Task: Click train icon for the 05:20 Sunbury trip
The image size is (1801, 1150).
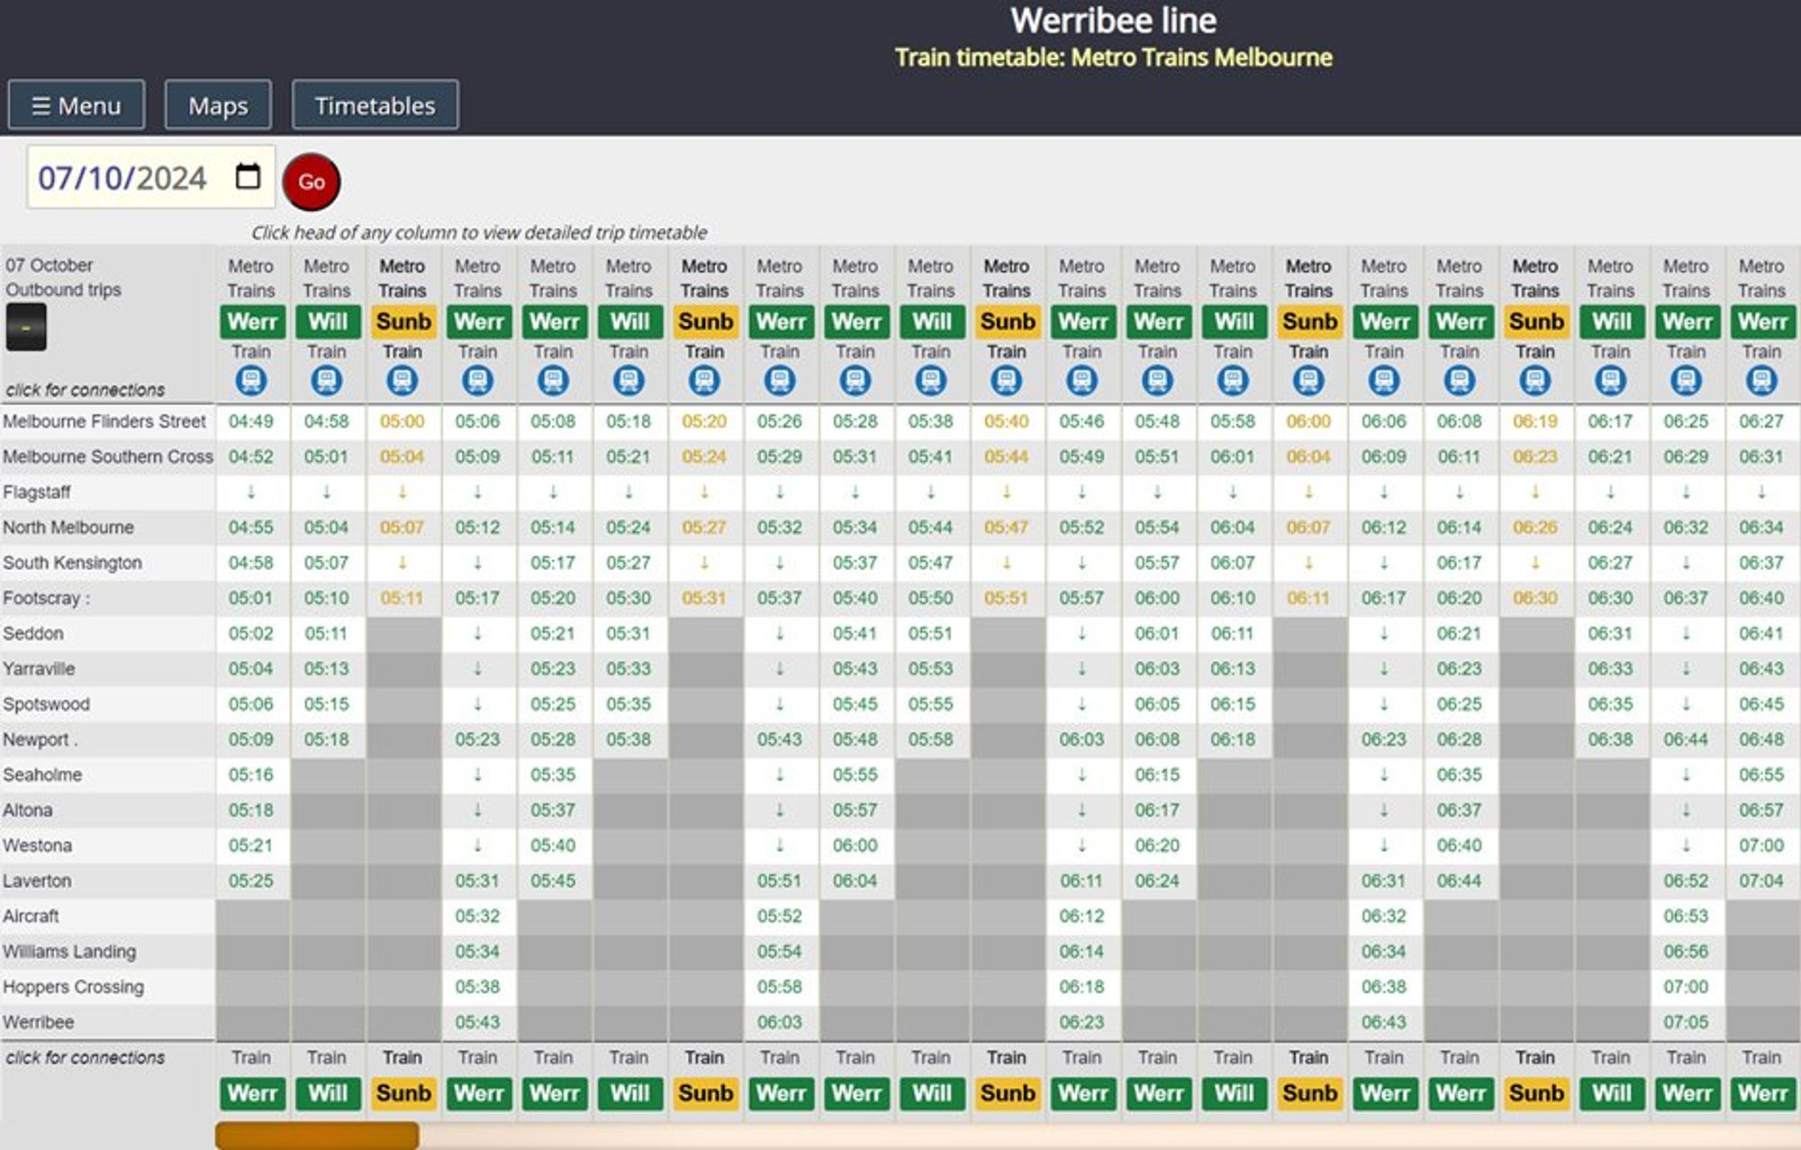Action: [x=704, y=381]
